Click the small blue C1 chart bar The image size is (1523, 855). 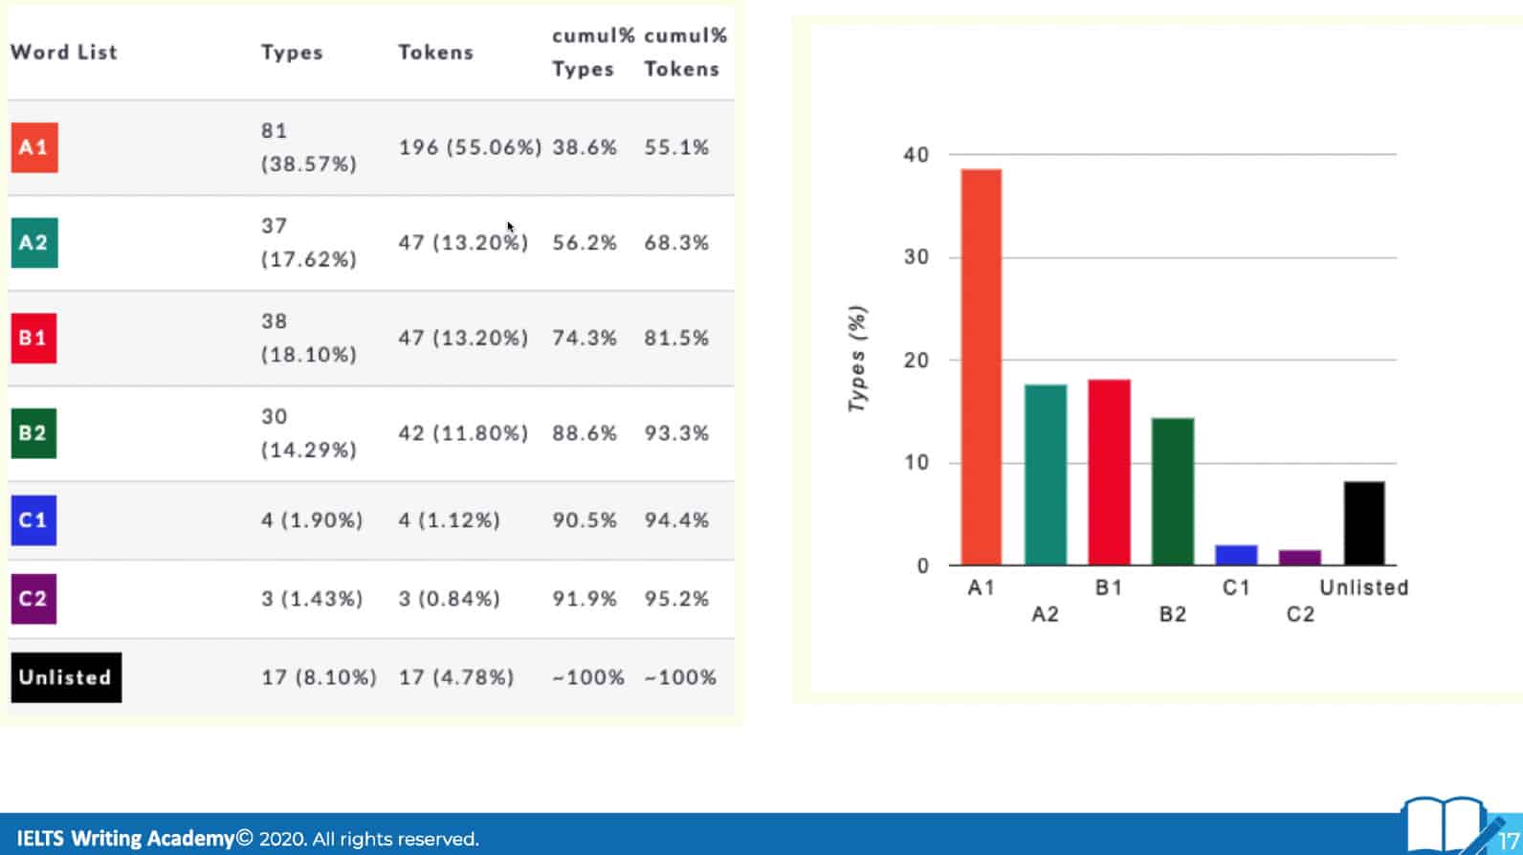click(1236, 556)
